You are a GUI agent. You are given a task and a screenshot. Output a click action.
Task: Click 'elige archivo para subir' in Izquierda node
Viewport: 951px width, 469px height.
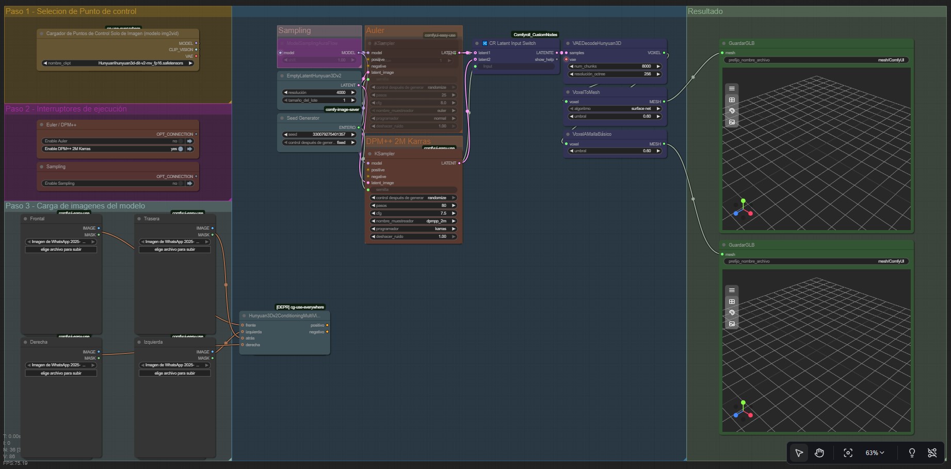[x=174, y=374]
